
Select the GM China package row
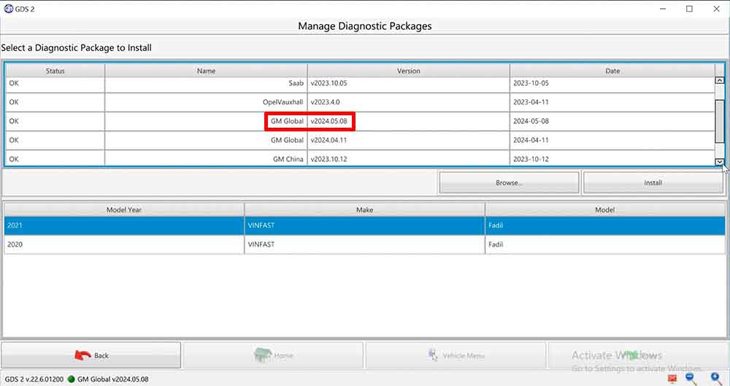(x=360, y=158)
